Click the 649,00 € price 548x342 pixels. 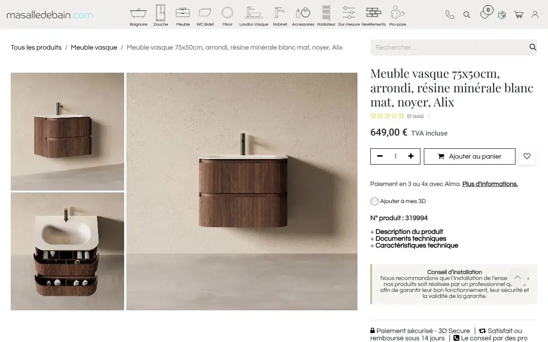pyautogui.click(x=389, y=133)
